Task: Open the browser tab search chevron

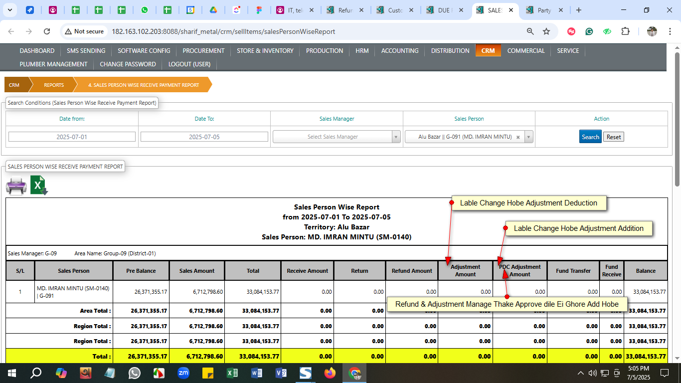Action: [x=10, y=10]
